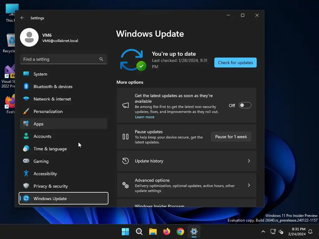Open the Learn more link

coord(145,117)
